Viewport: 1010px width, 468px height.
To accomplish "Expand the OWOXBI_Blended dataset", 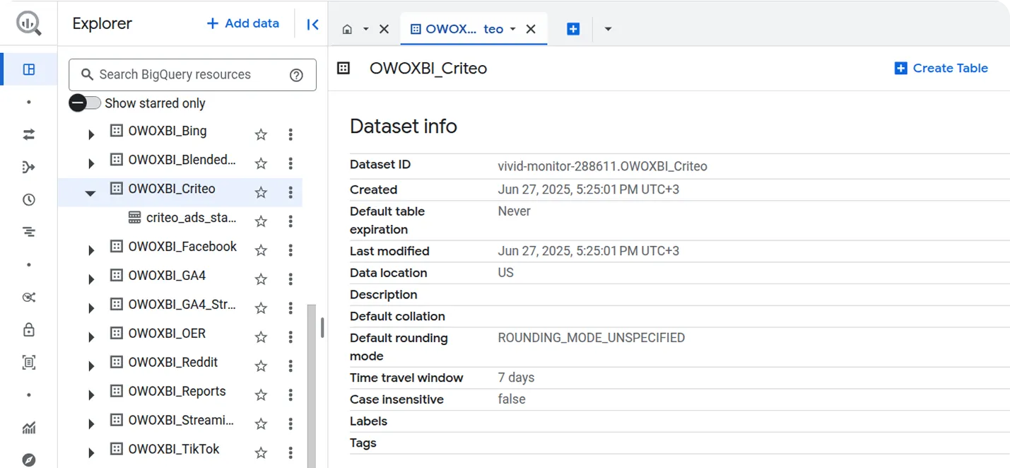I will click(90, 163).
